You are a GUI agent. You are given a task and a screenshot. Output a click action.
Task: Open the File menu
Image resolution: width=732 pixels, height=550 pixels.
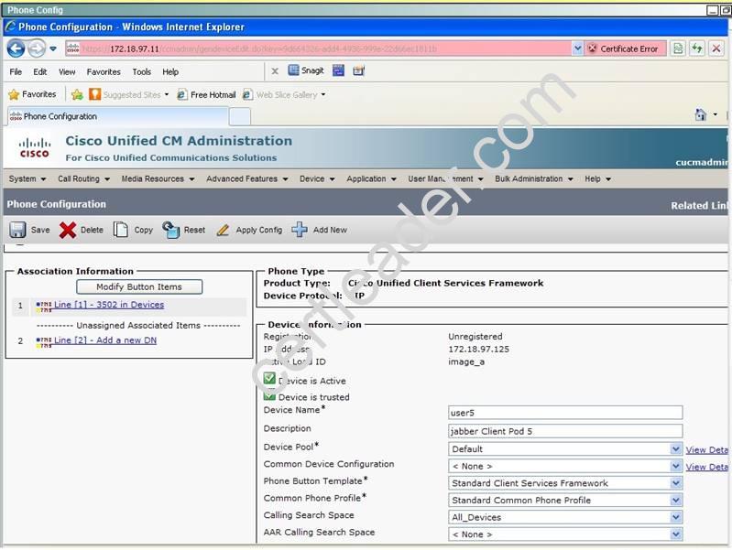pyautogui.click(x=16, y=72)
